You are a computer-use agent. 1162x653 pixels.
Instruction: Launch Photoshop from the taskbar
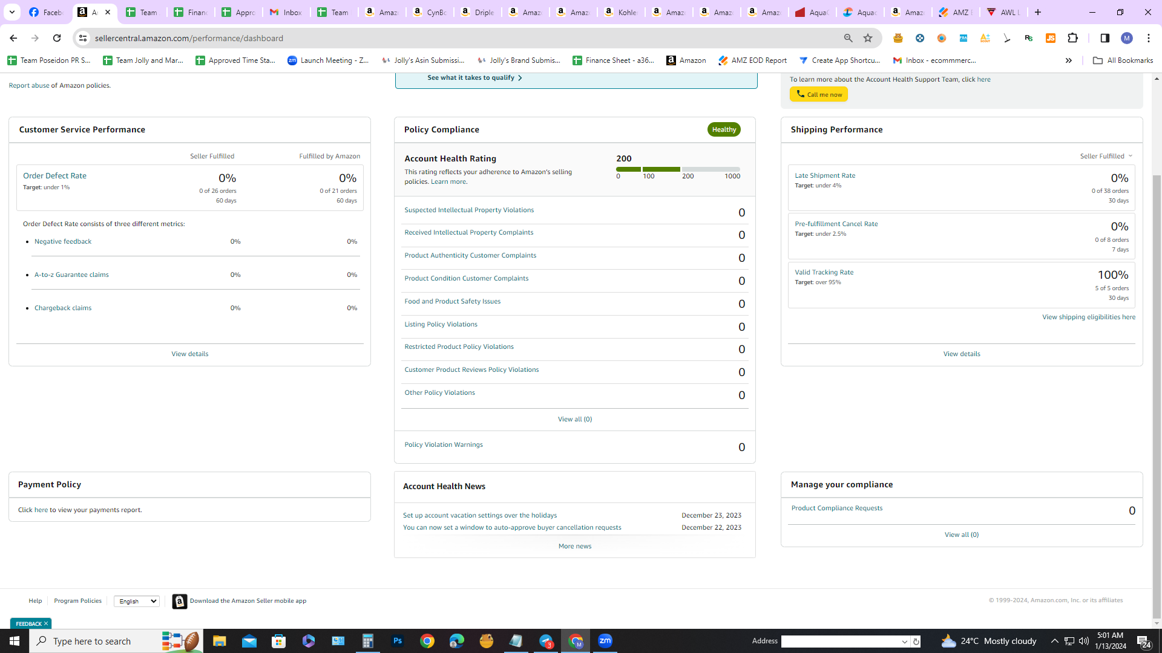point(398,641)
